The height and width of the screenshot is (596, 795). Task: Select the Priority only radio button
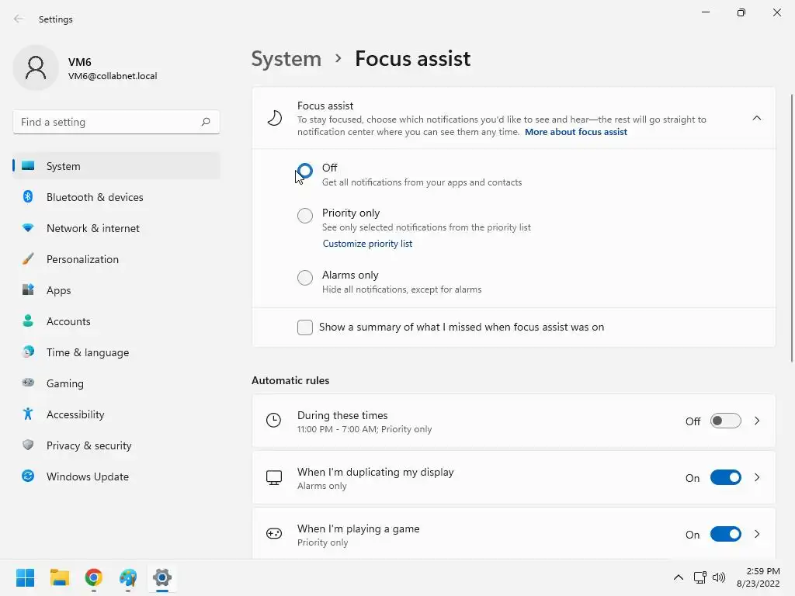[x=305, y=216]
